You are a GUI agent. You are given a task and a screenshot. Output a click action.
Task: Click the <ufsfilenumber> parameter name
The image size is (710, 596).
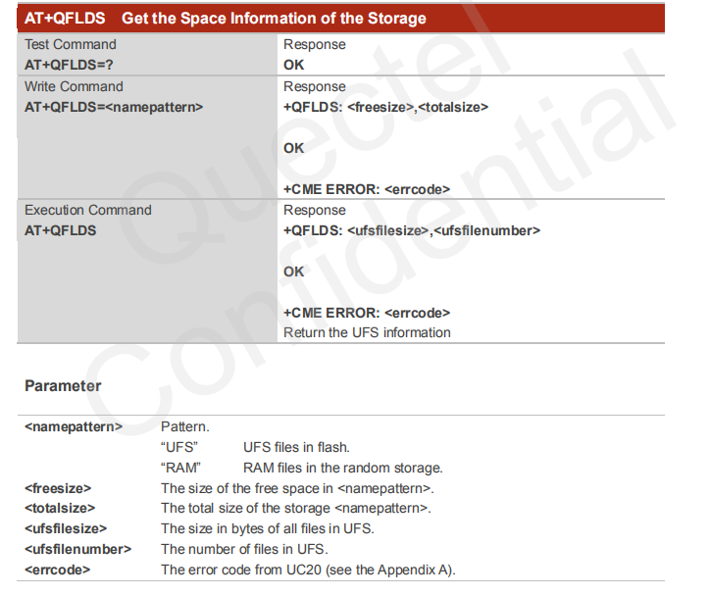point(77,549)
